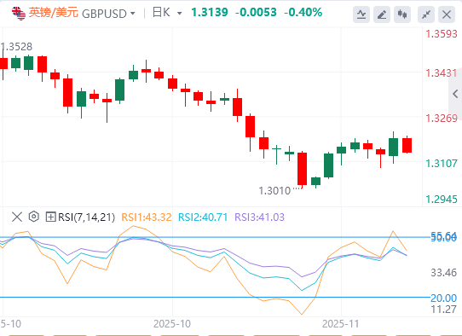Select the drawing pencil tool icon
The image size is (462, 336).
382,14
